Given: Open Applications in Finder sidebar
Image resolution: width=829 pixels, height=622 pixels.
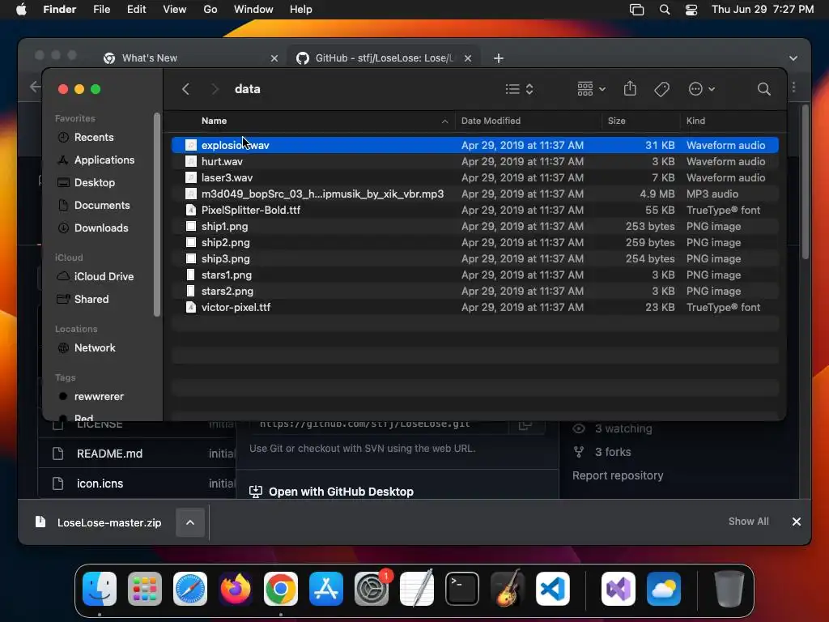Looking at the screenshot, I should 104,160.
